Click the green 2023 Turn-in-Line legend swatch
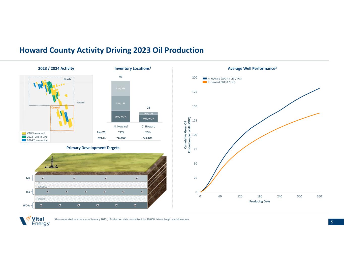344x265 pixels. [24, 137]
